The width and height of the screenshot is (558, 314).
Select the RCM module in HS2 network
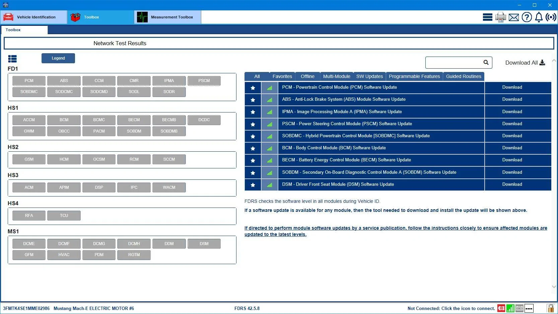point(134,159)
